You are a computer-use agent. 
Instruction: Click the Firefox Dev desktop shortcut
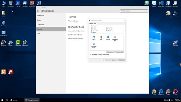click(161, 92)
